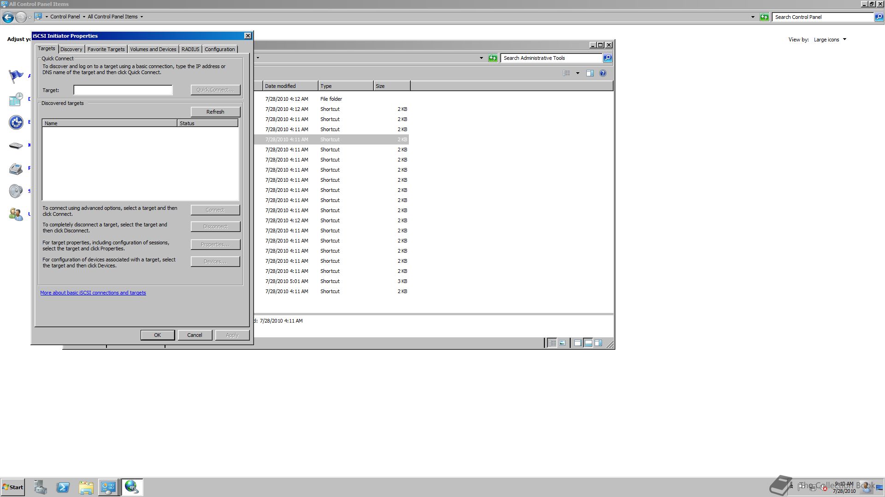
Task: Open the Control Panel address bar history dropdown
Action: (753, 17)
